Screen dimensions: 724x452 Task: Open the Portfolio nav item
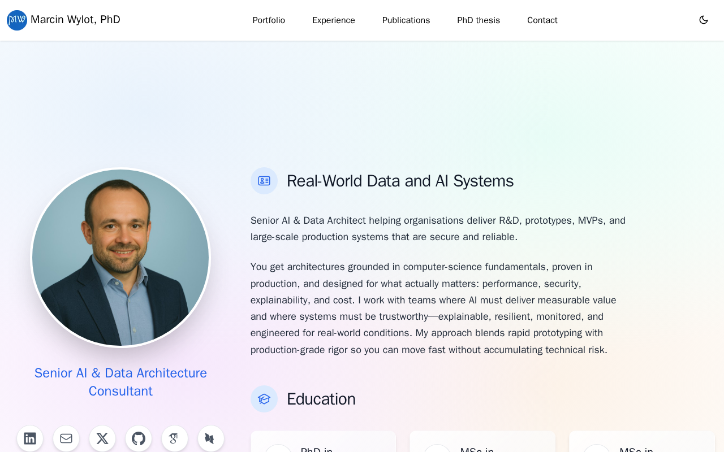(x=269, y=20)
